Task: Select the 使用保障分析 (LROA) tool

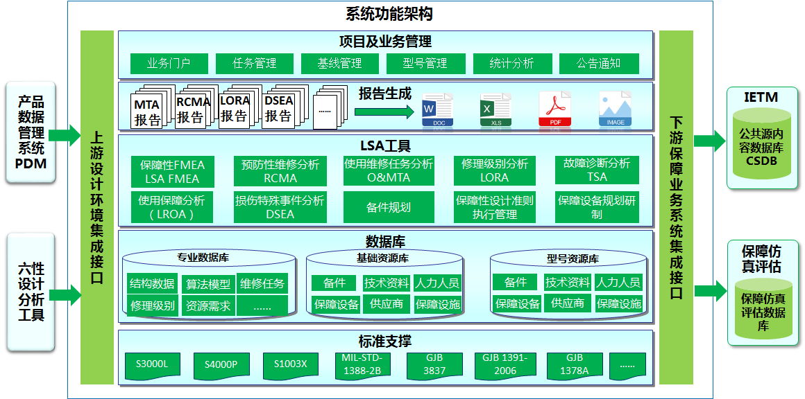Action: pos(172,207)
